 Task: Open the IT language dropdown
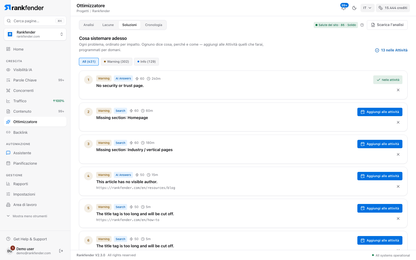367,8
